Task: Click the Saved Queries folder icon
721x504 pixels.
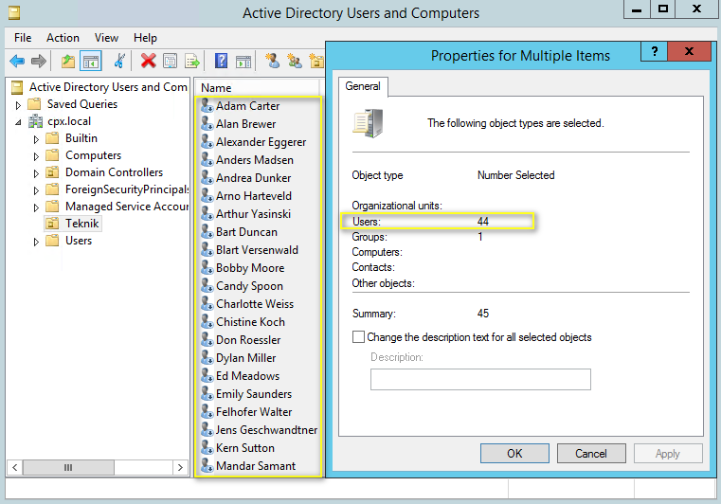Action: point(34,104)
